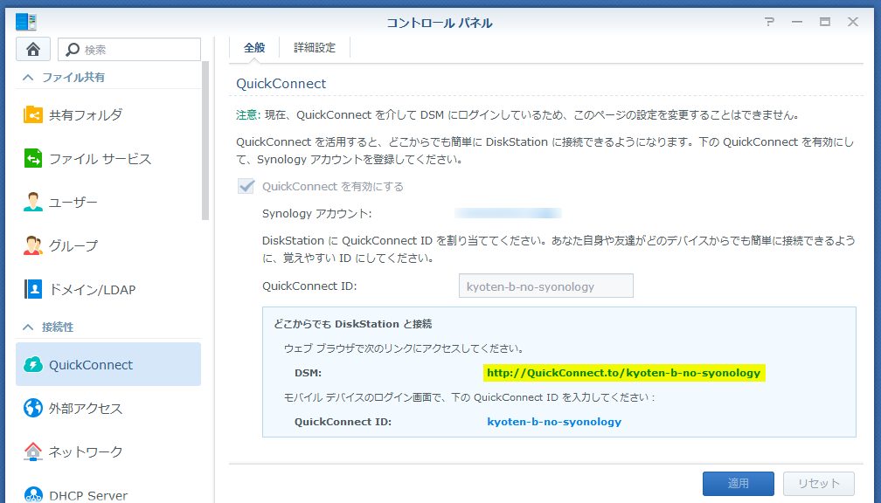
Task: Click the sidebar vertical scrollbar
Action: 205,141
